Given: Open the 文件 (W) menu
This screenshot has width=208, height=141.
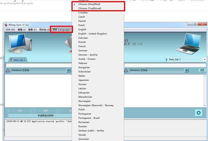Looking at the screenshot, I should pos(10,29).
